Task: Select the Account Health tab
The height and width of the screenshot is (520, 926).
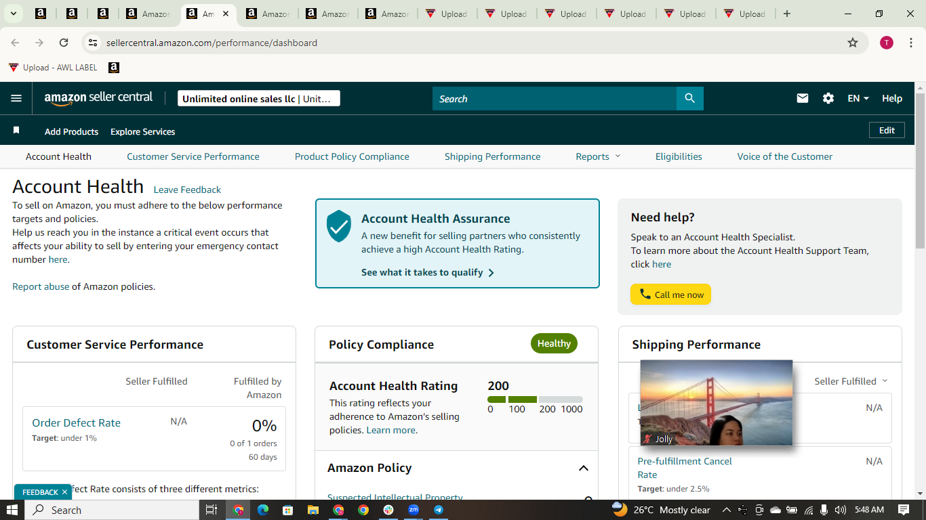Action: click(x=58, y=156)
